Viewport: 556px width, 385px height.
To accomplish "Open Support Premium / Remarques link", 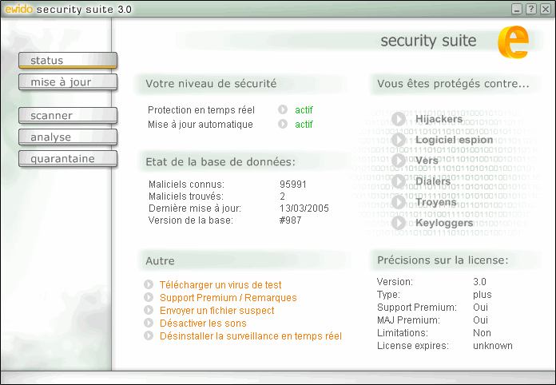I will 228,297.
